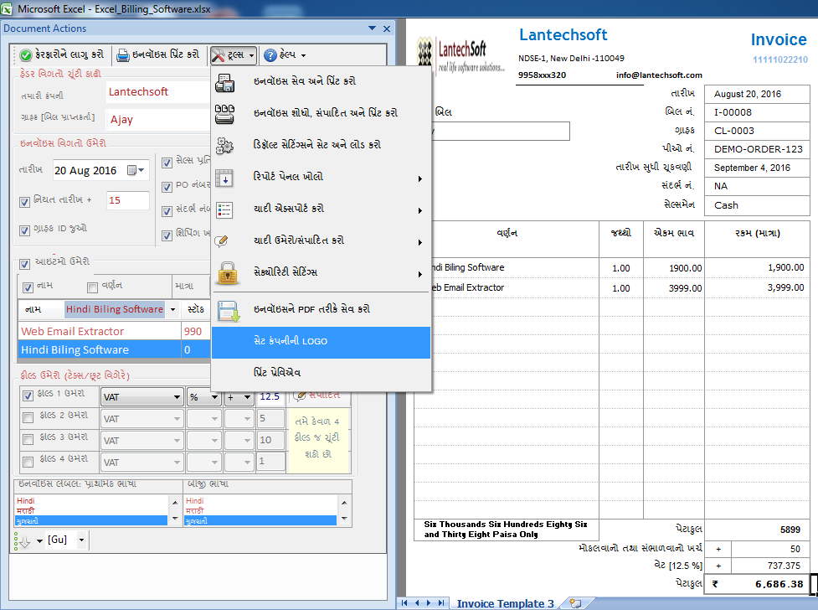Click the Excel application icon in title bar
Image resolution: width=818 pixels, height=610 pixels.
click(6, 8)
